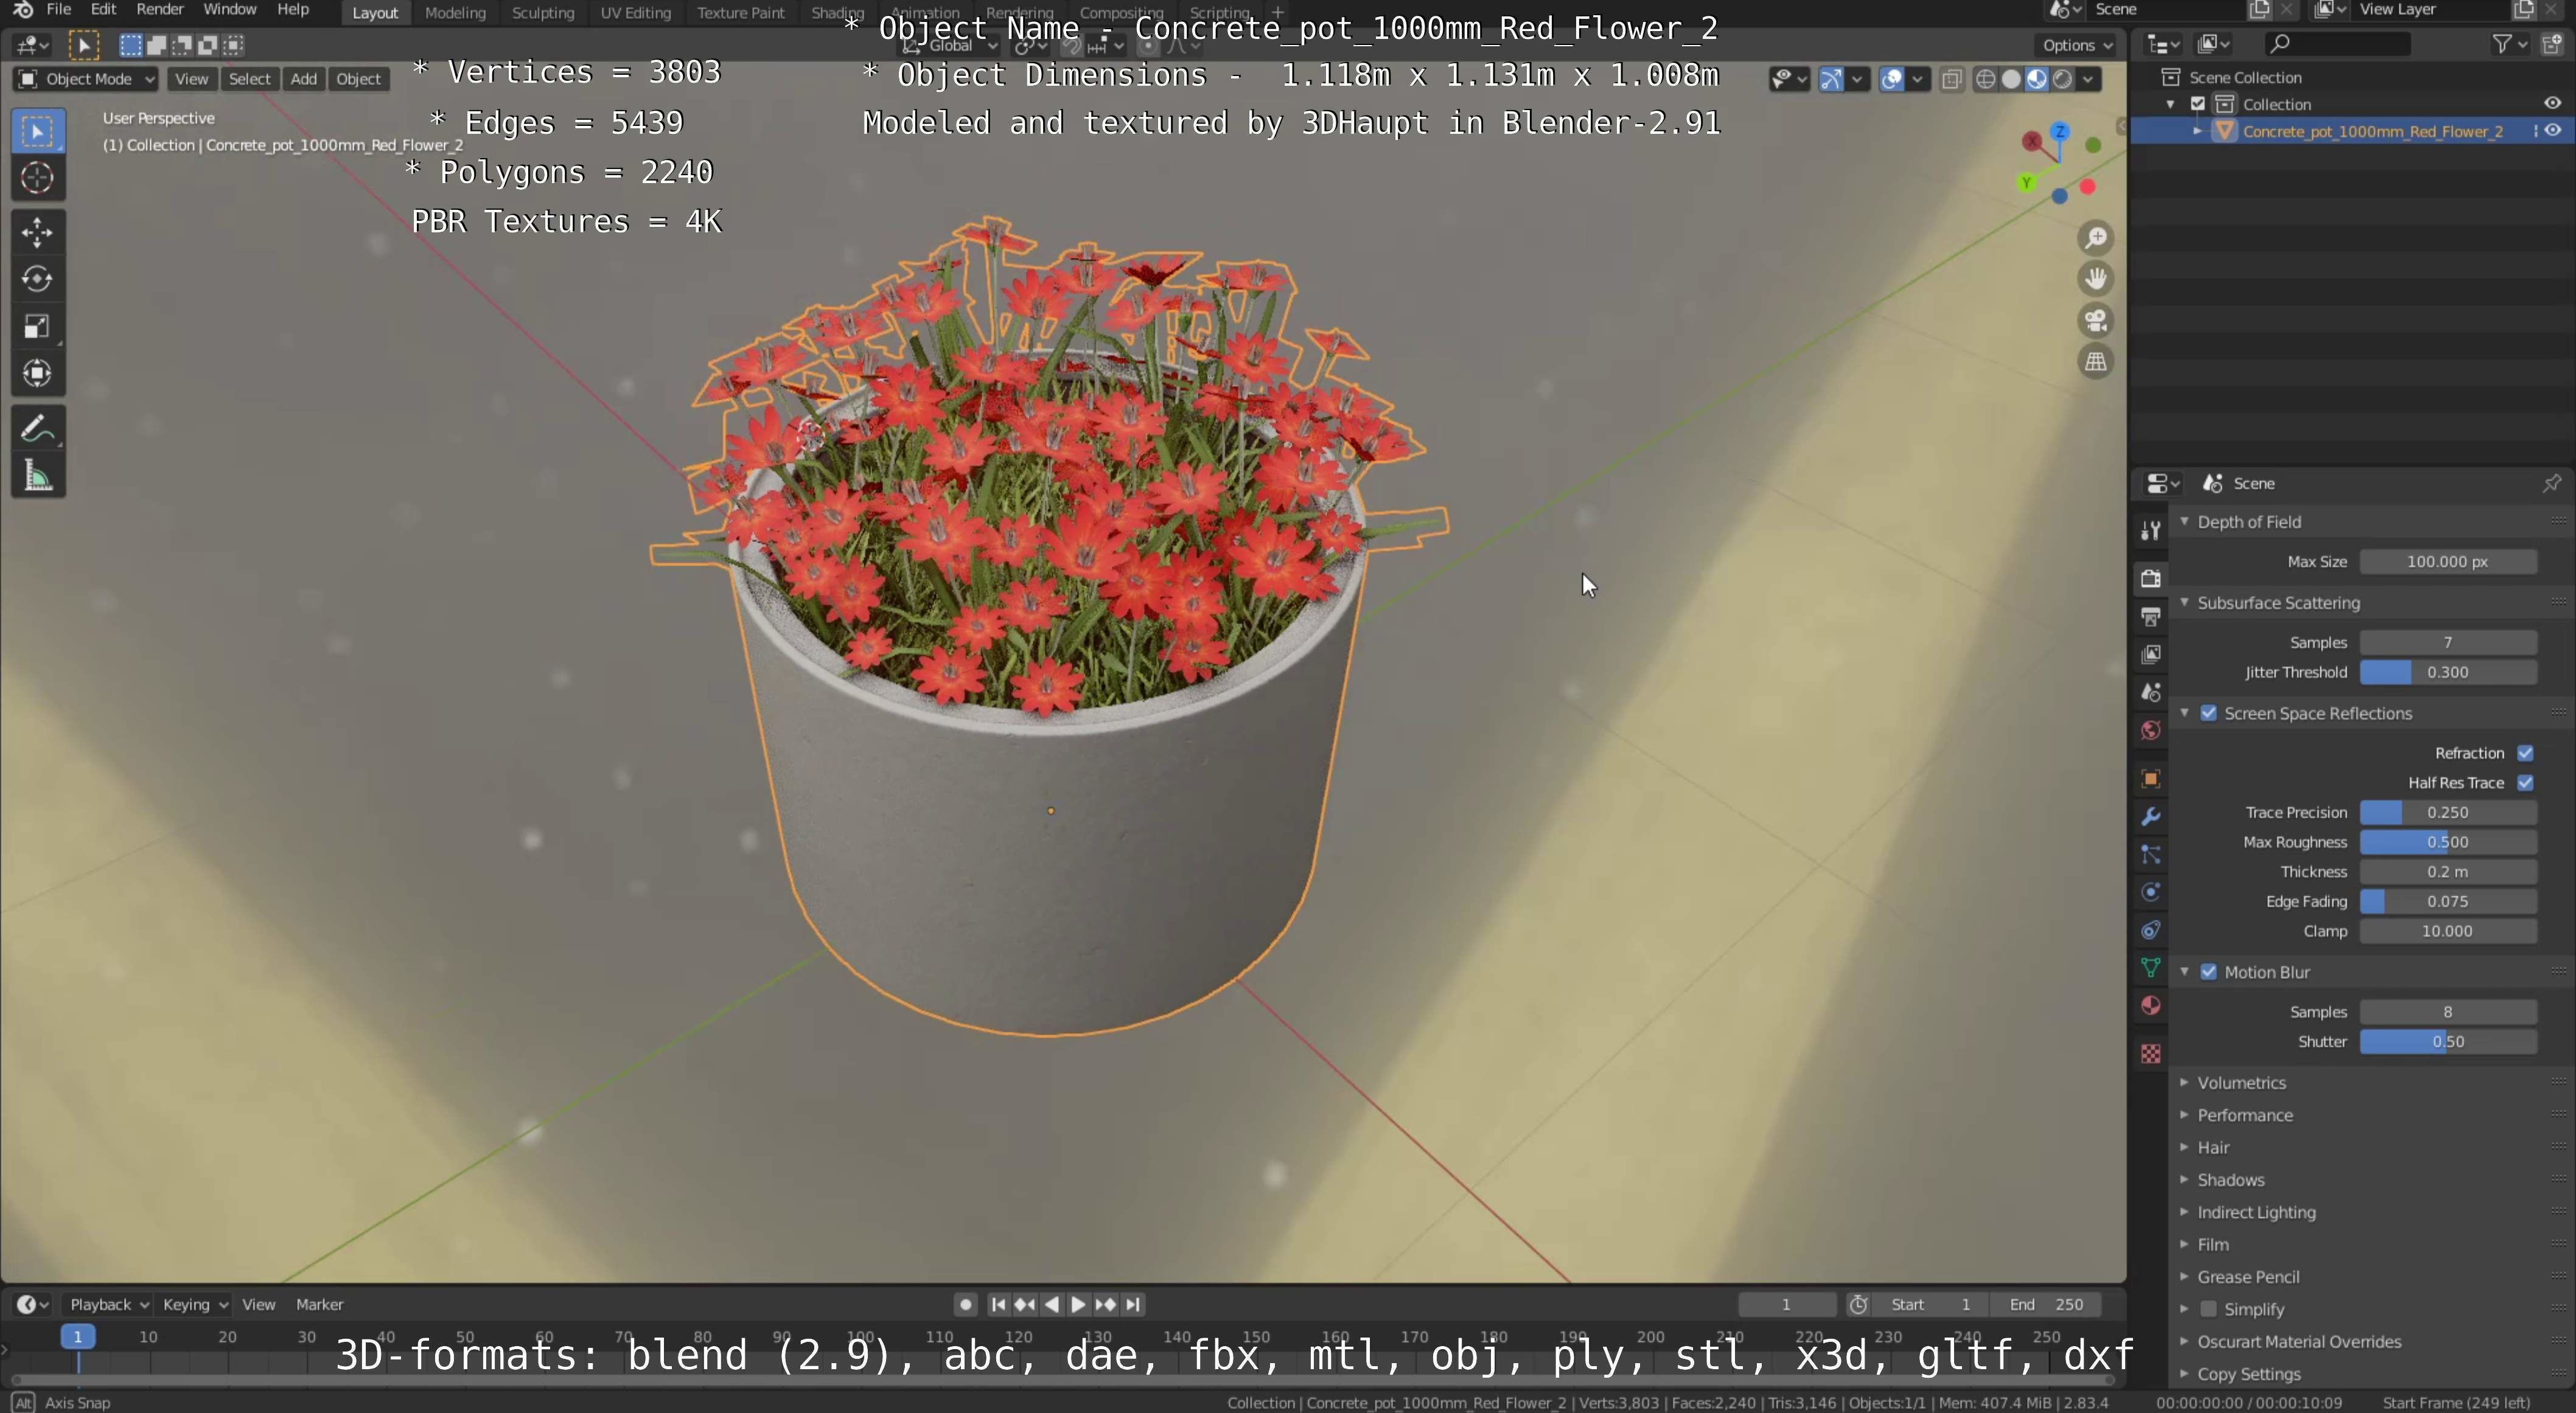Activate the 3D Cursor tool

38,178
